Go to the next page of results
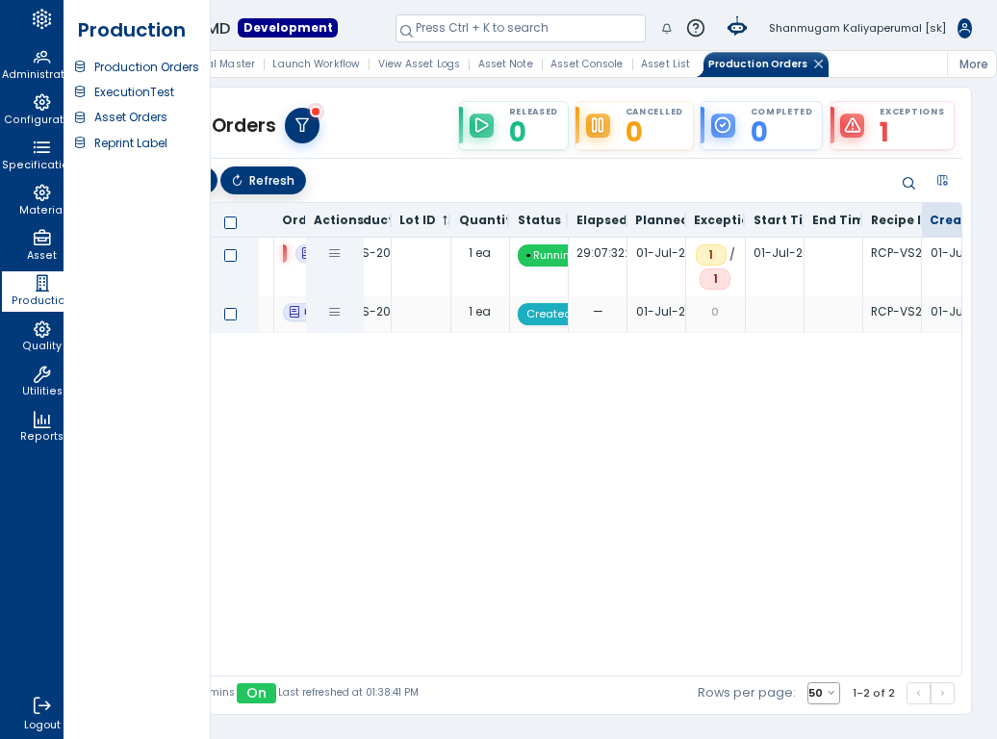This screenshot has width=997, height=739. [x=942, y=693]
